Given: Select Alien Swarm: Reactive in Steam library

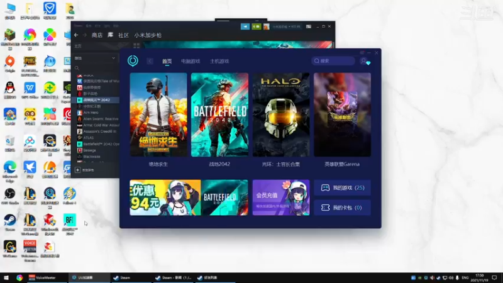Looking at the screenshot, I should coord(98,119).
